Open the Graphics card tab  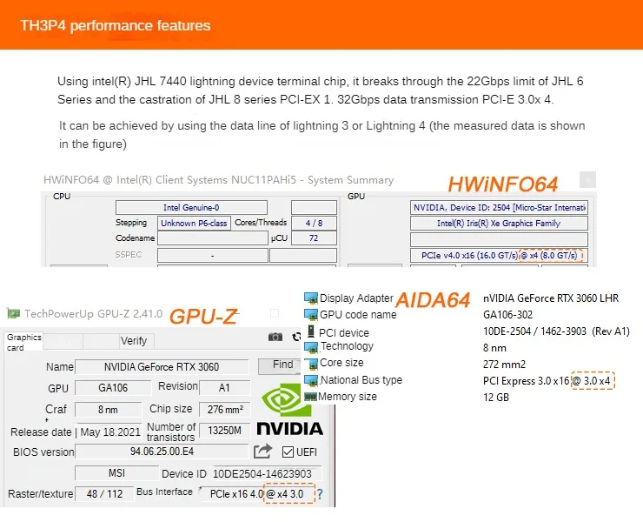pos(23,342)
